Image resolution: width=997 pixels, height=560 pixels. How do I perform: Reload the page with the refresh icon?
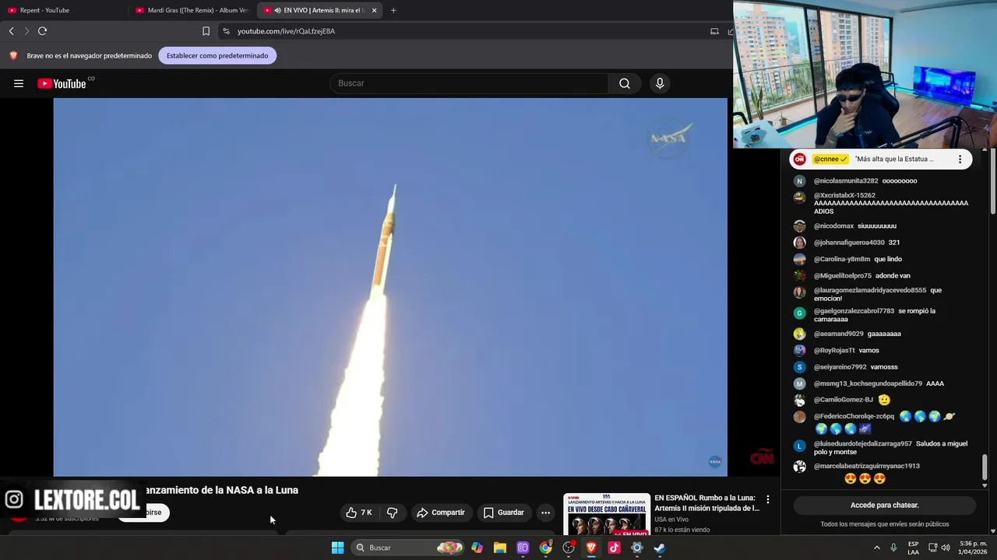[42, 31]
